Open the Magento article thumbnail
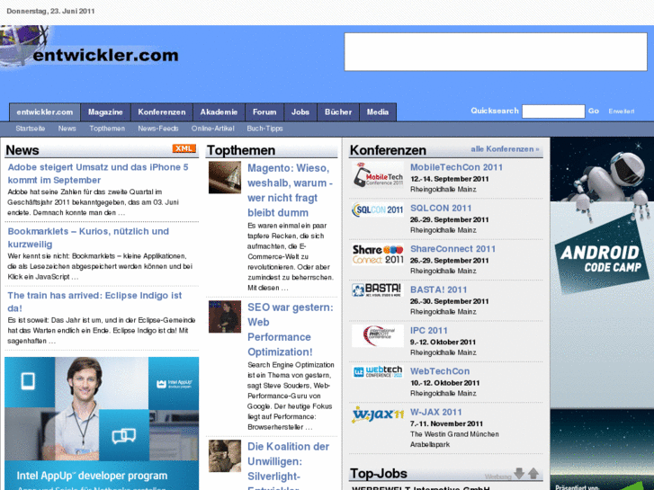Screen dimensions: 654x490 coord(225,178)
